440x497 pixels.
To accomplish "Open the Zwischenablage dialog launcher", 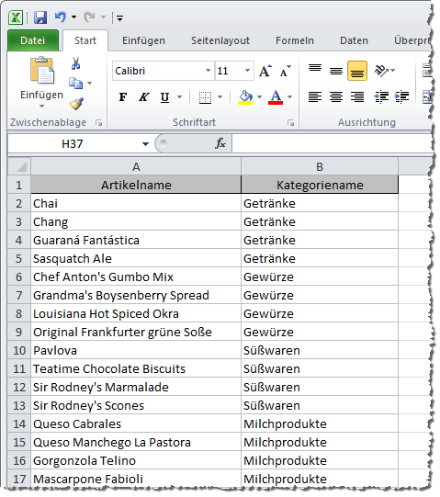I will [x=99, y=123].
